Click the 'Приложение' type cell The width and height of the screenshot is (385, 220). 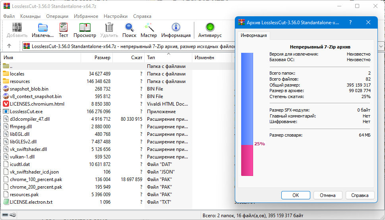click(x=161, y=112)
